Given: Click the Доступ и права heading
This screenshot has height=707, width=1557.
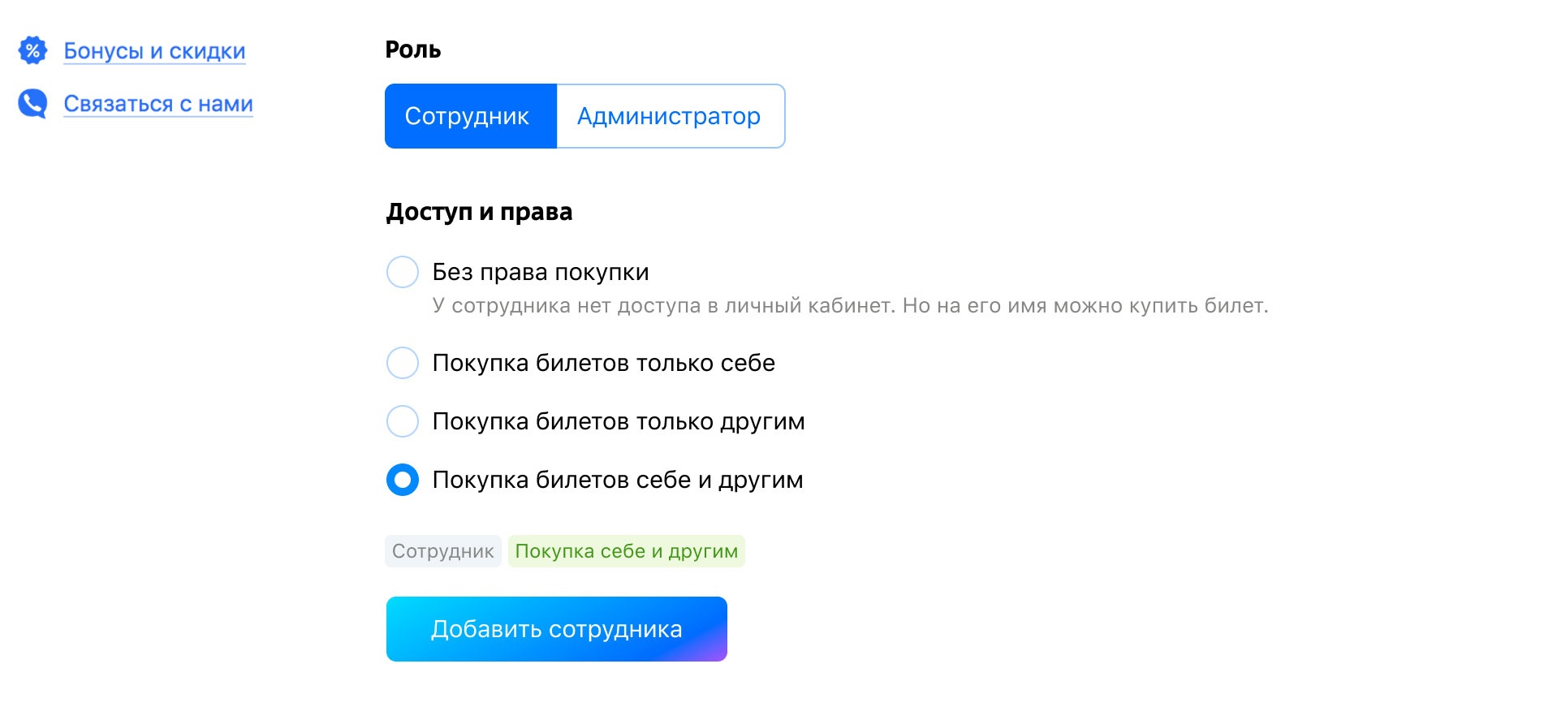Looking at the screenshot, I should click(x=479, y=212).
